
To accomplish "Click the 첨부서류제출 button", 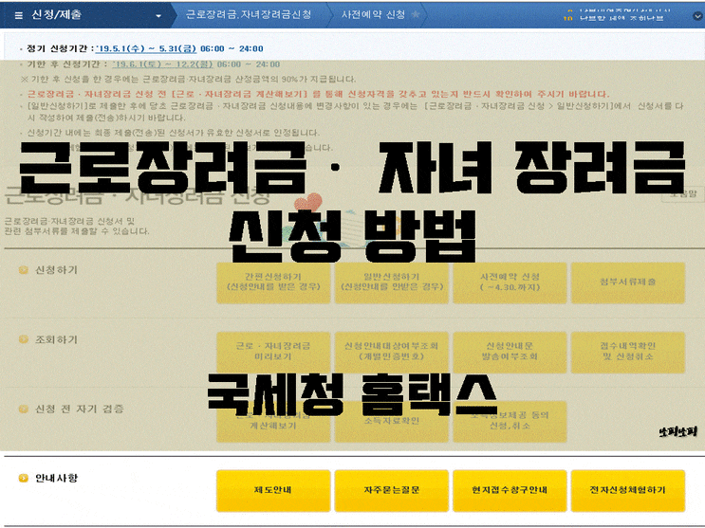I will pyautogui.click(x=628, y=282).
